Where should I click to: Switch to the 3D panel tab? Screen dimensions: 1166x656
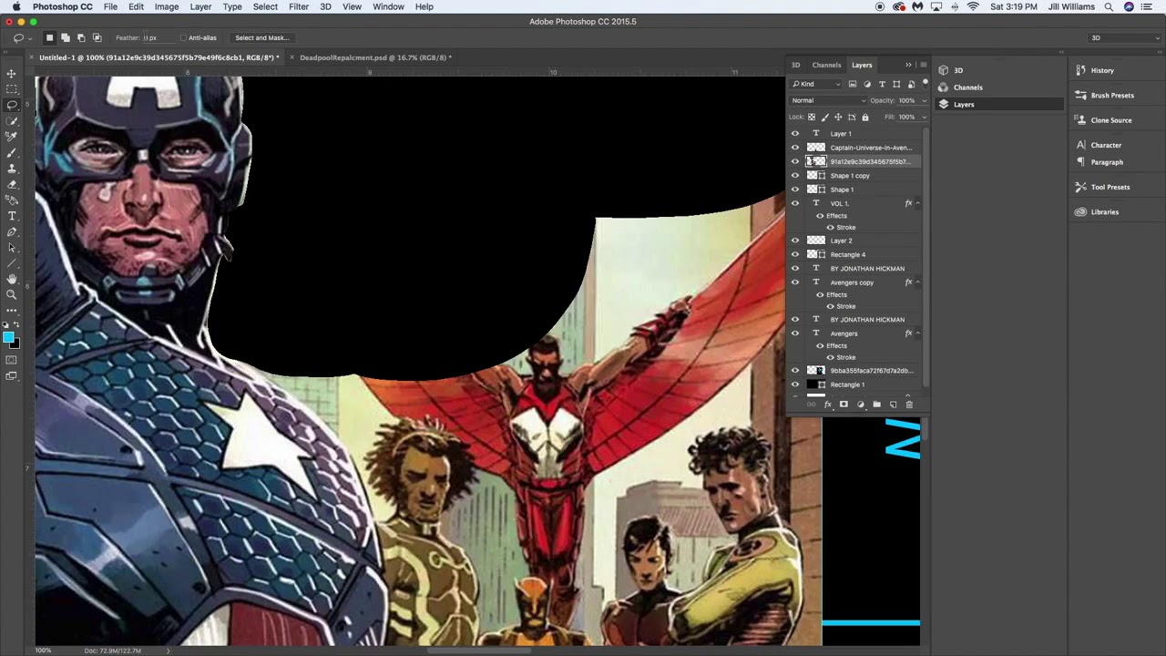pyautogui.click(x=795, y=65)
